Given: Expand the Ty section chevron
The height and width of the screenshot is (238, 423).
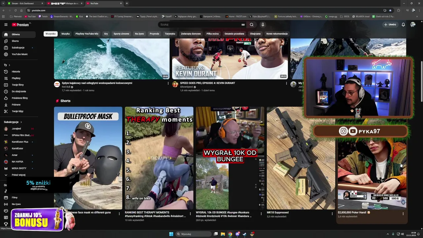Looking at the screenshot, I should [x=9, y=65].
